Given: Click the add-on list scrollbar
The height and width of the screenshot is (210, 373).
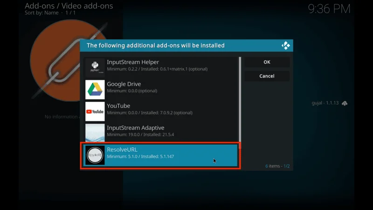Looking at the screenshot, I should [x=240, y=102].
